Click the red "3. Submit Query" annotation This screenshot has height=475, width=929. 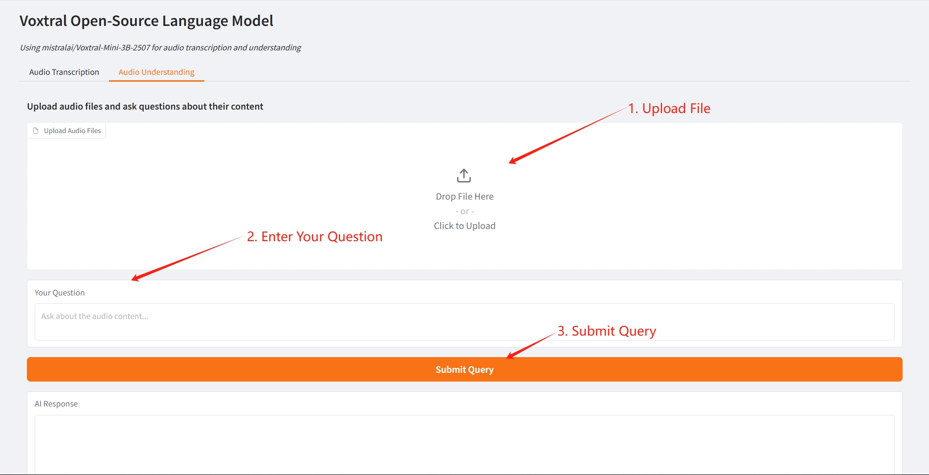click(x=607, y=331)
